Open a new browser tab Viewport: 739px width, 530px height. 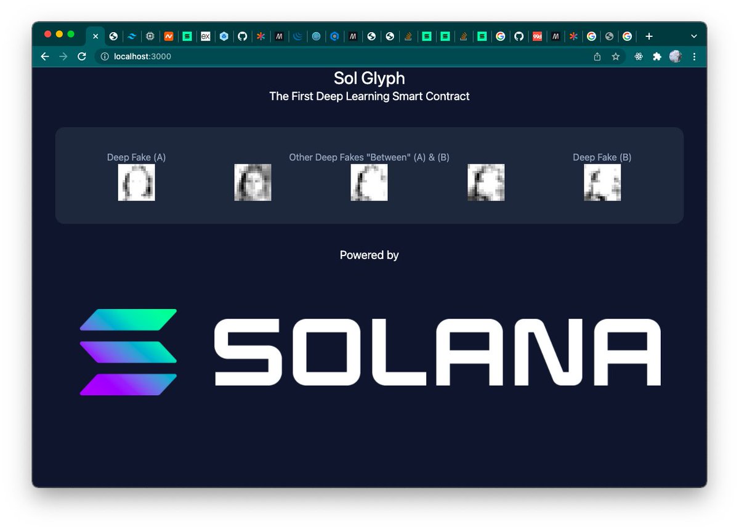tap(648, 36)
